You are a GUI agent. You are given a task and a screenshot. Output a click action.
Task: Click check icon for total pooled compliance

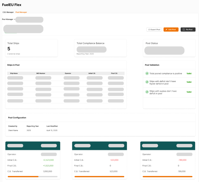point(147,73)
